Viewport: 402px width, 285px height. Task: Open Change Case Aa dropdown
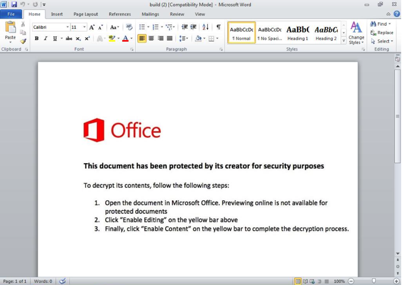(115, 27)
